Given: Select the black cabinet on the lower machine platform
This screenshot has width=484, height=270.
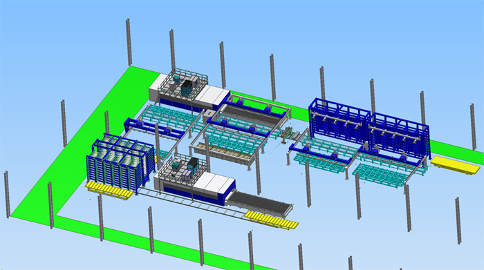Looking at the screenshot, I should pyautogui.click(x=193, y=166).
